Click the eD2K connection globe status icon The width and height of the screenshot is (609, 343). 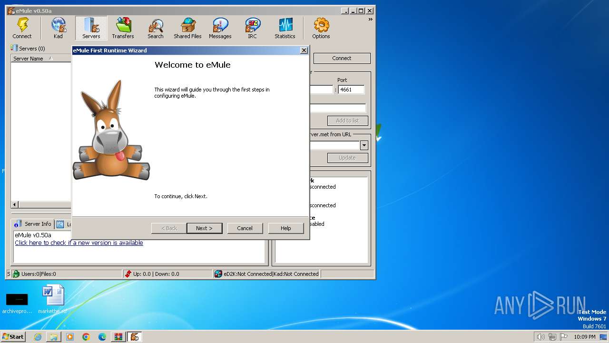pos(218,274)
